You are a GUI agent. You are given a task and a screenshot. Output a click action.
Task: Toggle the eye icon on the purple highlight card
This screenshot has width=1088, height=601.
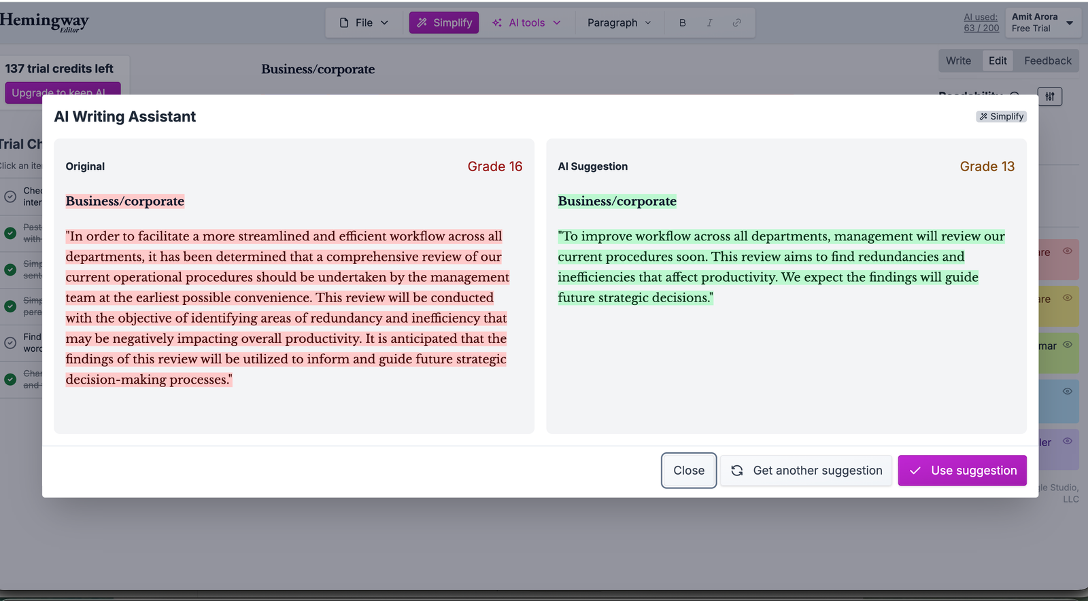pos(1068,441)
